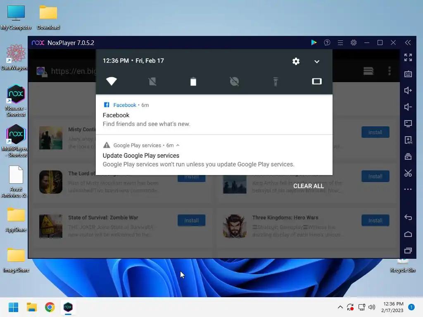
Task: Open browser three-dot overflow menu
Action: [389, 71]
